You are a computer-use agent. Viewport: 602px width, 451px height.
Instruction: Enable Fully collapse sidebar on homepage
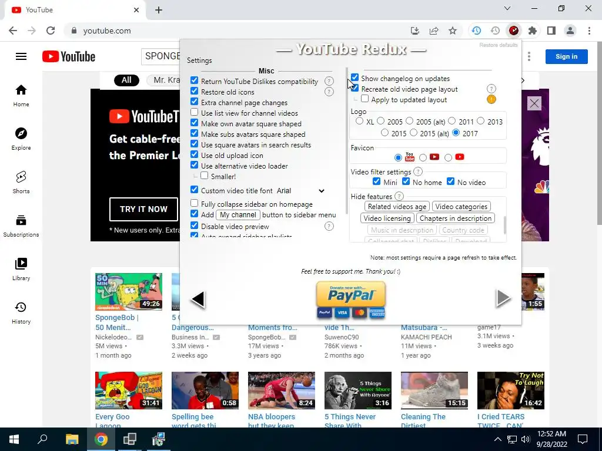[x=194, y=203]
